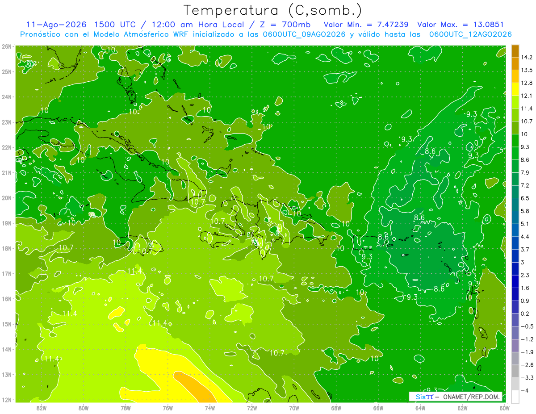Click the -0.5 legend label
The height and width of the screenshot is (414, 536).
[x=527, y=326]
